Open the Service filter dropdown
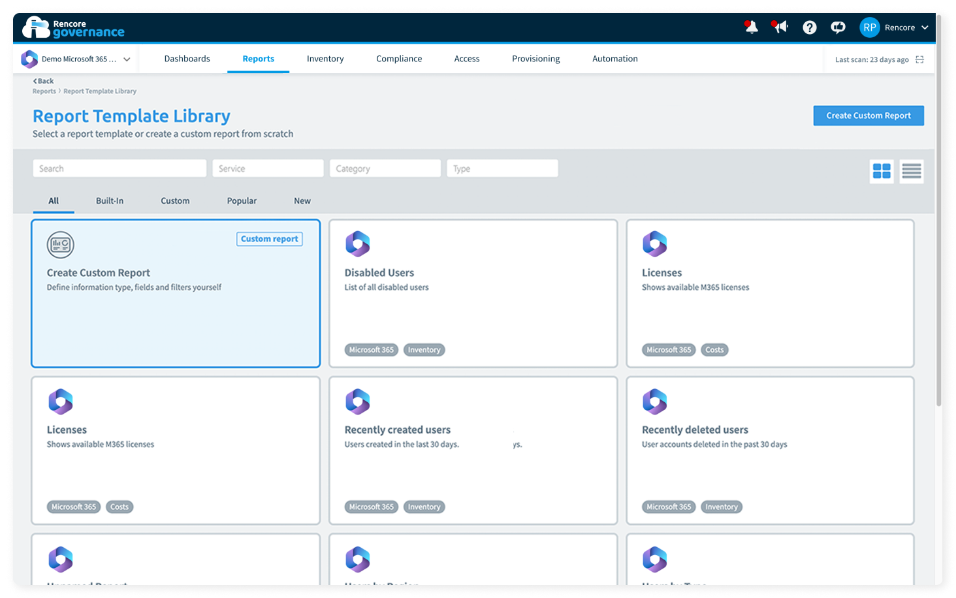The height and width of the screenshot is (598, 956). point(268,168)
